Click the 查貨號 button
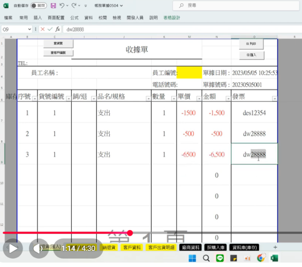302x267 pixels. [58, 43]
